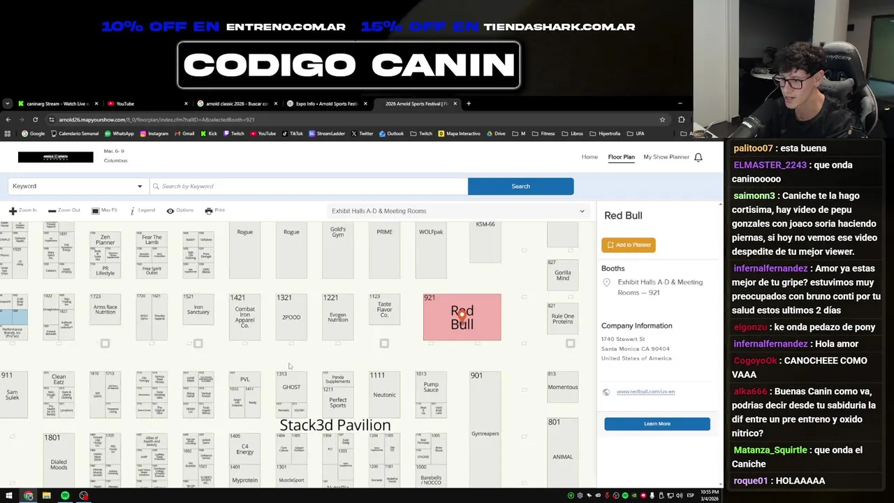Open the Fitness bookmarks folder
This screenshot has width=894, height=503.
[543, 133]
